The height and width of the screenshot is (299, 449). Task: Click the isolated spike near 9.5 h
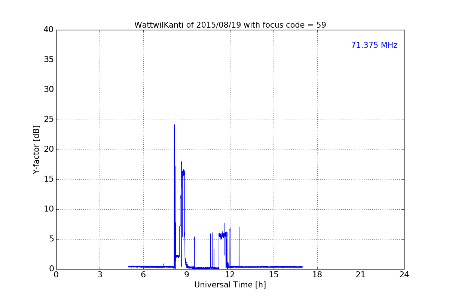[x=195, y=252]
